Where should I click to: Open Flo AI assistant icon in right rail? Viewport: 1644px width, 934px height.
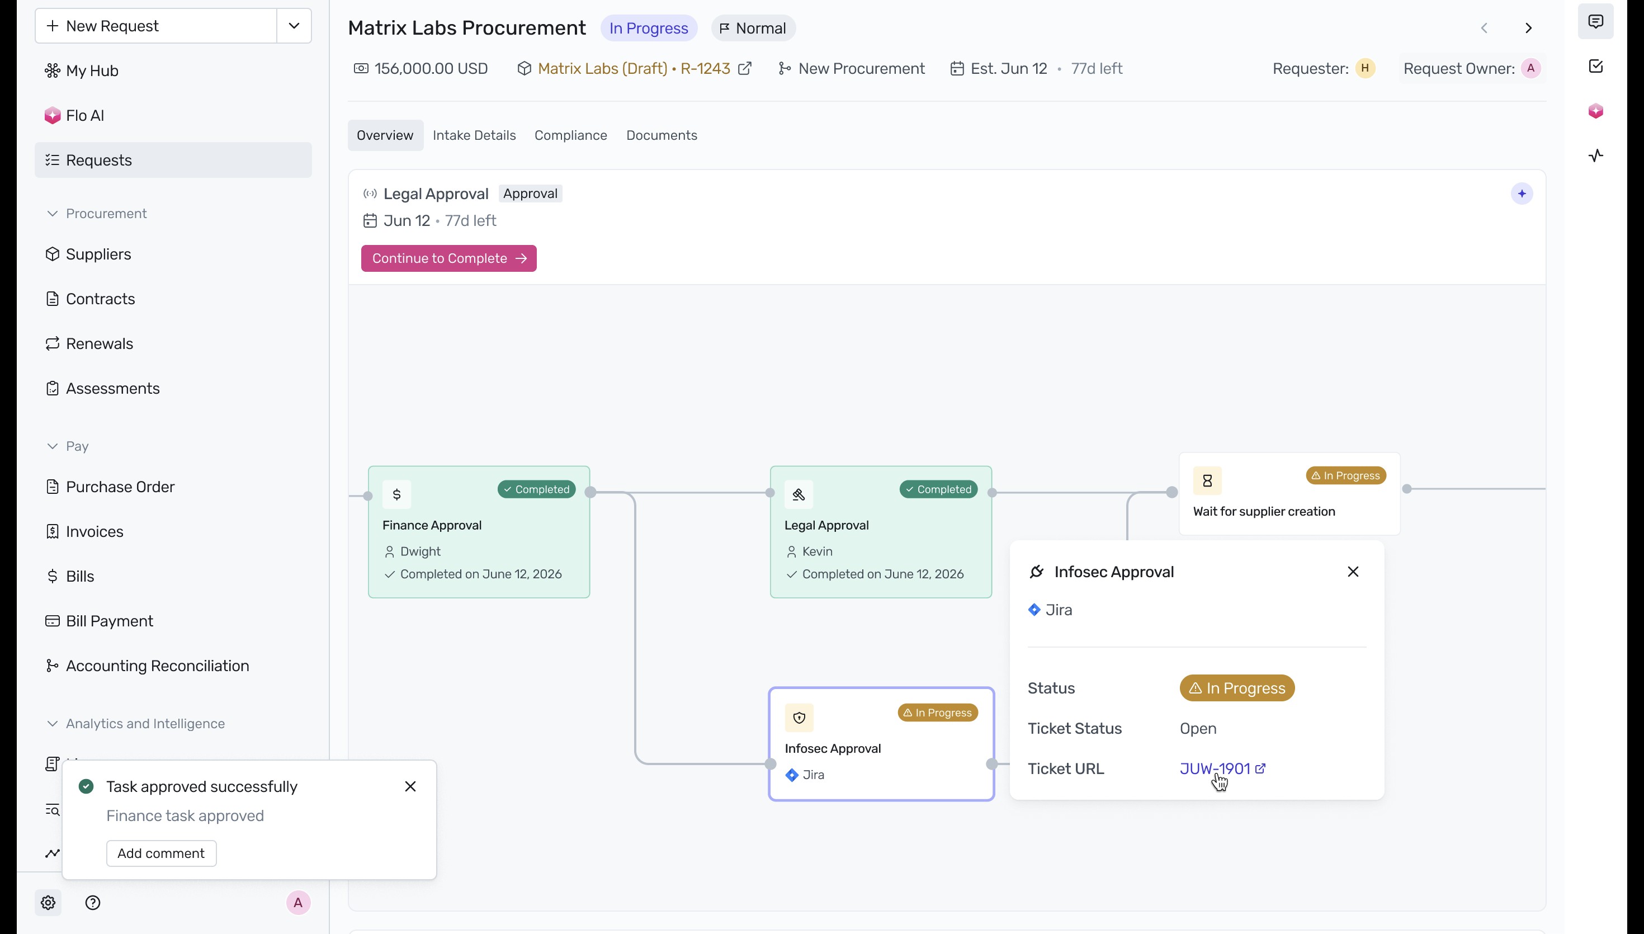coord(1595,111)
